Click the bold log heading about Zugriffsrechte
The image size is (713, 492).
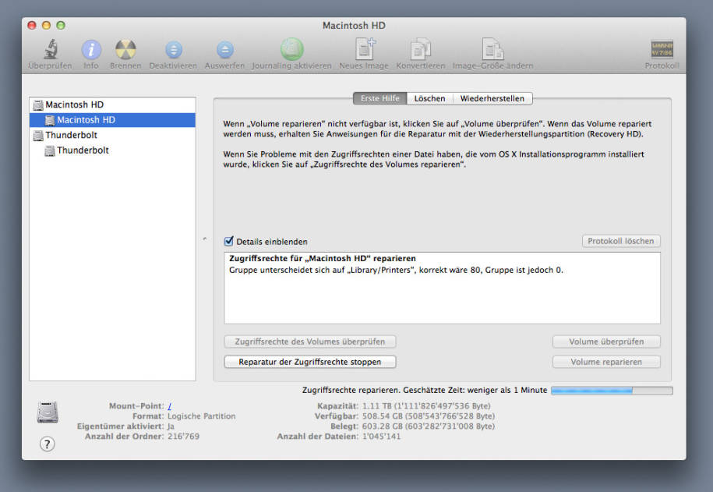click(323, 259)
